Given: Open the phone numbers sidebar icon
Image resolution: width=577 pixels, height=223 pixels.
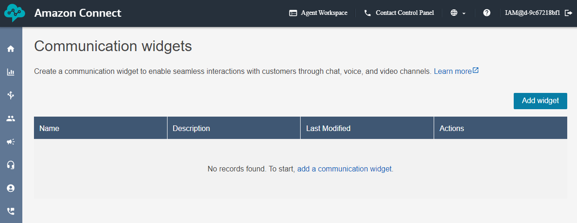Looking at the screenshot, I should [11, 211].
